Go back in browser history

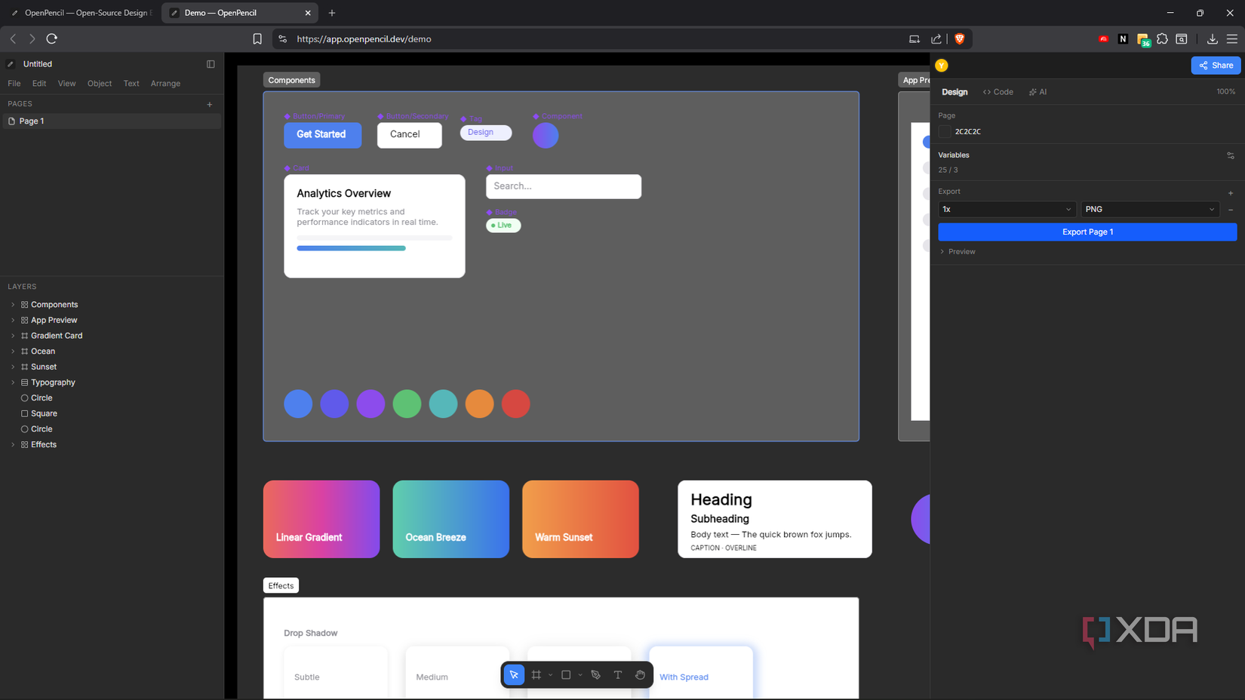(x=13, y=38)
